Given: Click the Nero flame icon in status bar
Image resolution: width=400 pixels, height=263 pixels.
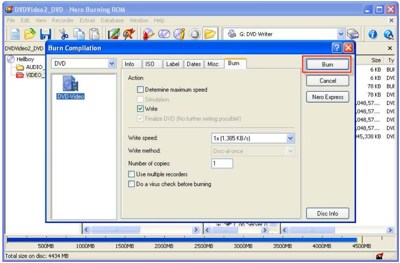Looking at the screenshot, I should (x=380, y=256).
